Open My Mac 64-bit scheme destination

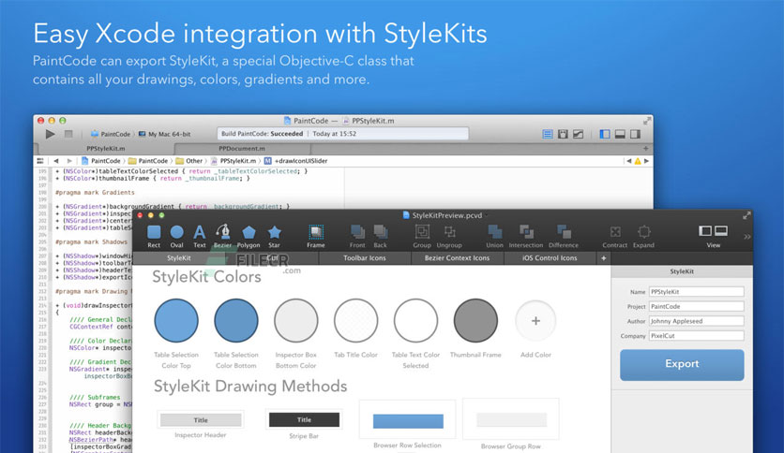[164, 134]
